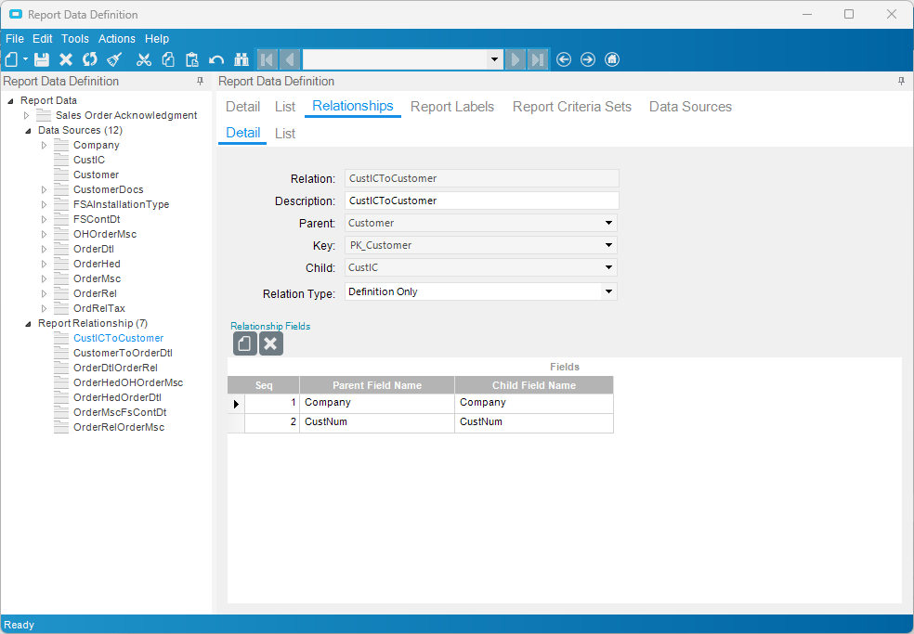Click the Company child field cell
The image size is (914, 634).
click(x=534, y=403)
